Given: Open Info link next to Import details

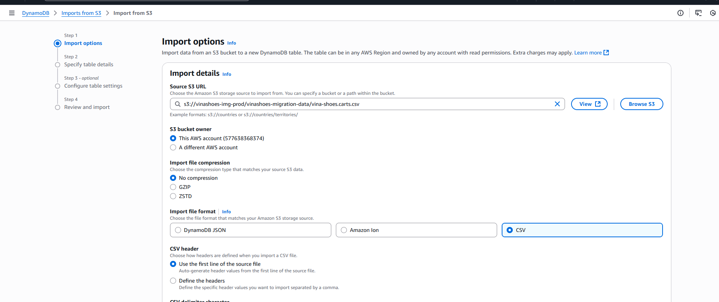Looking at the screenshot, I should [227, 74].
